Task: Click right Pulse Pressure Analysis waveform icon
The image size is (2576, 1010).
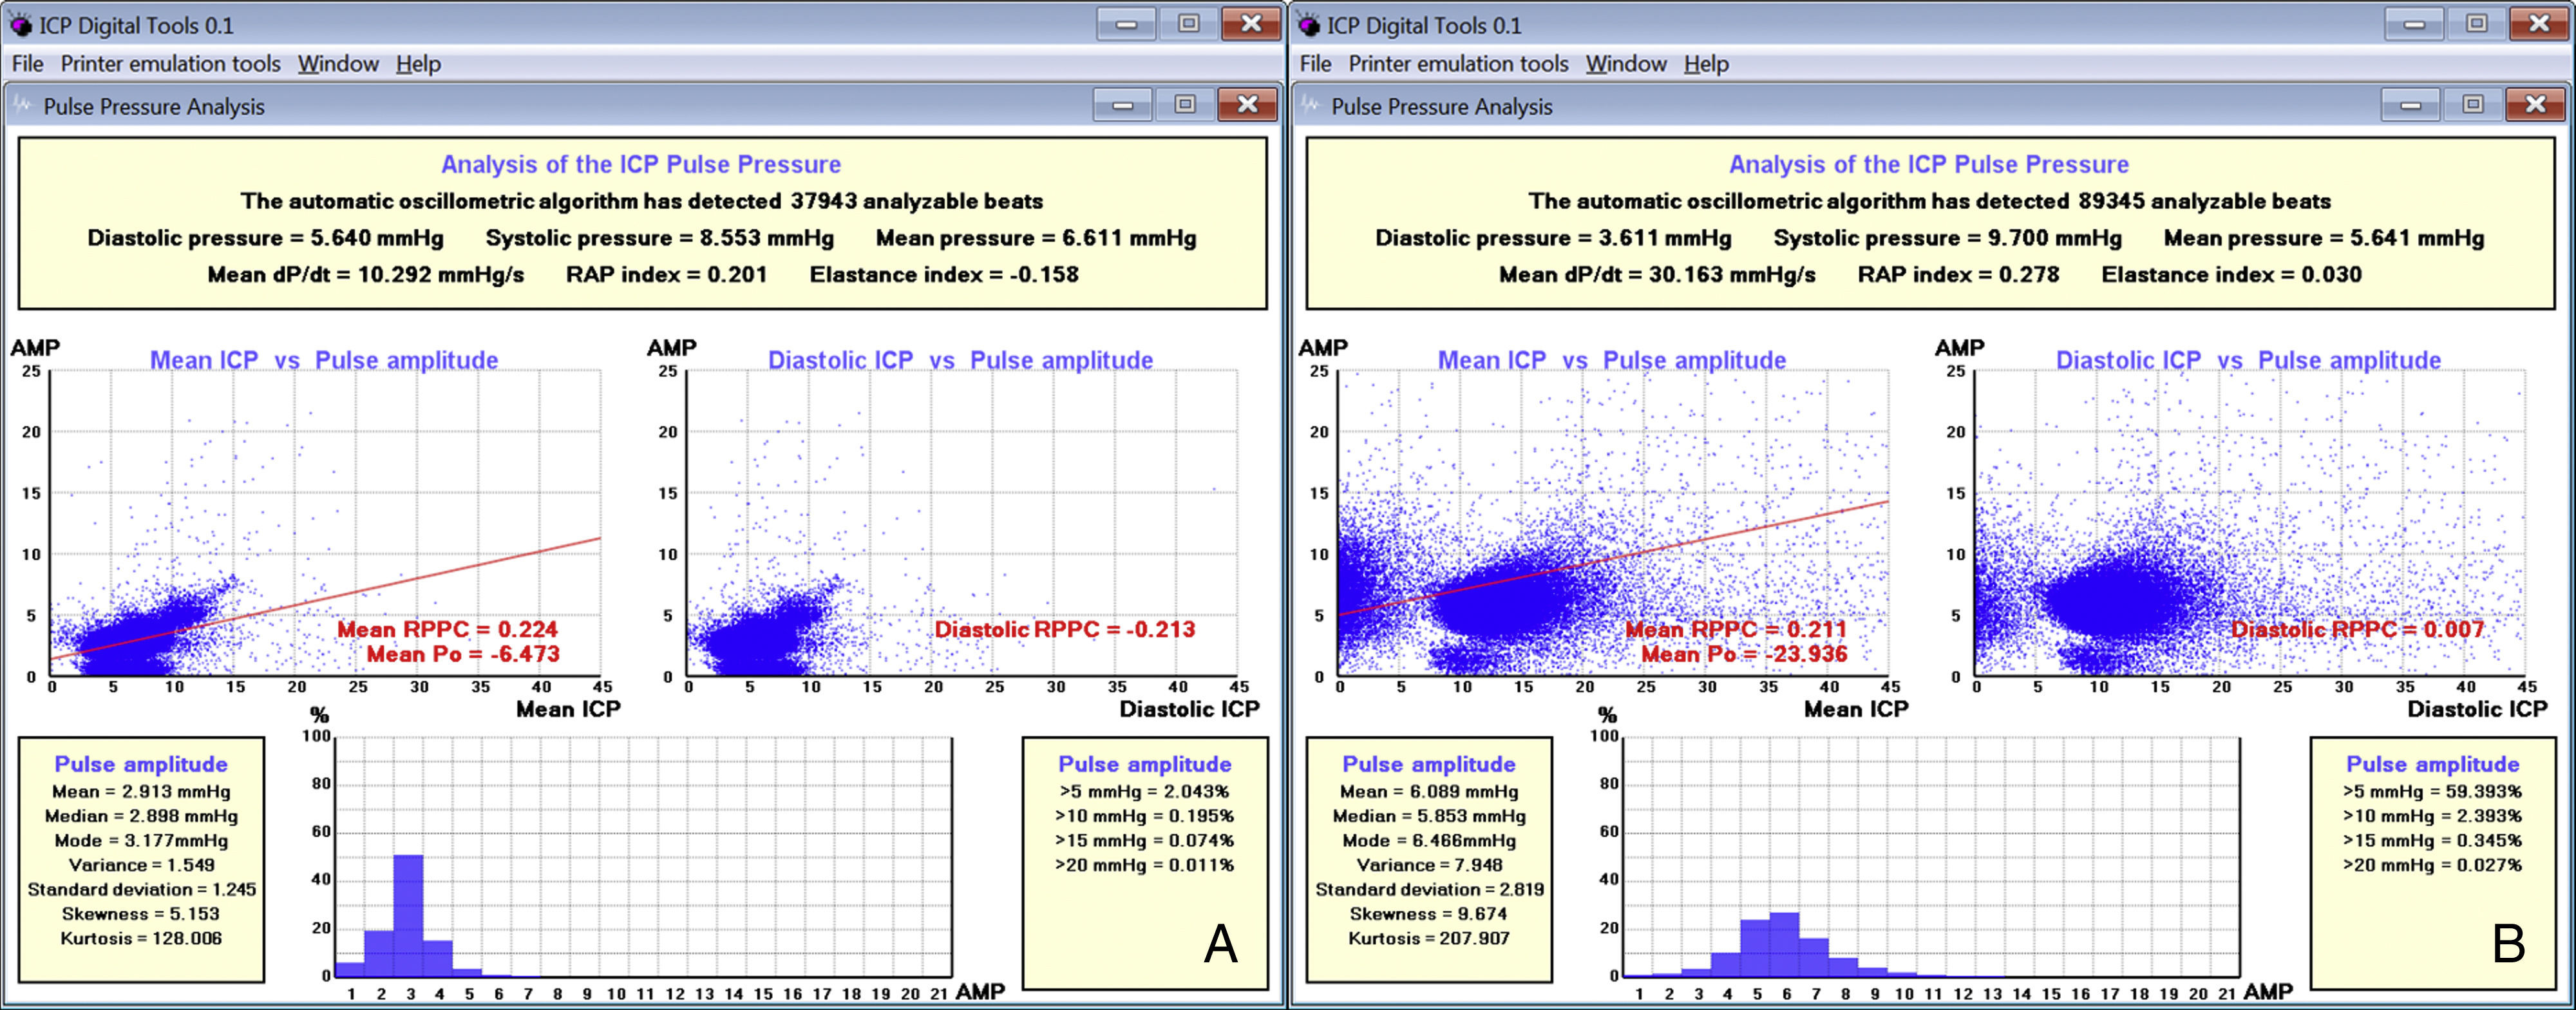Action: point(1310,105)
